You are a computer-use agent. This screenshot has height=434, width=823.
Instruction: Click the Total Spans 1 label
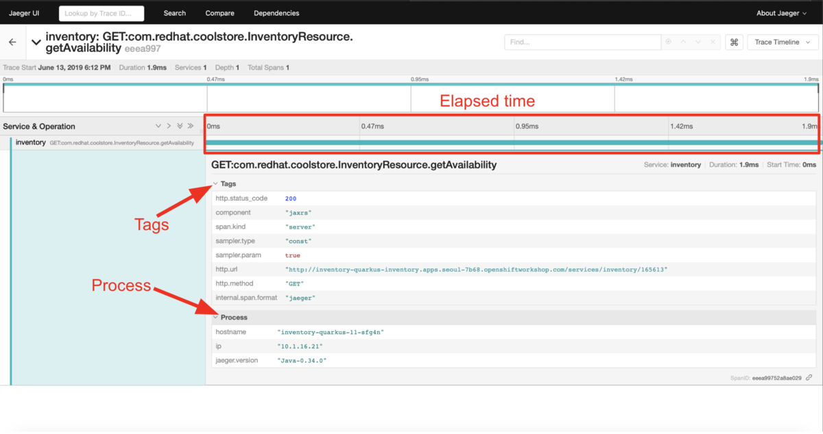coord(268,68)
